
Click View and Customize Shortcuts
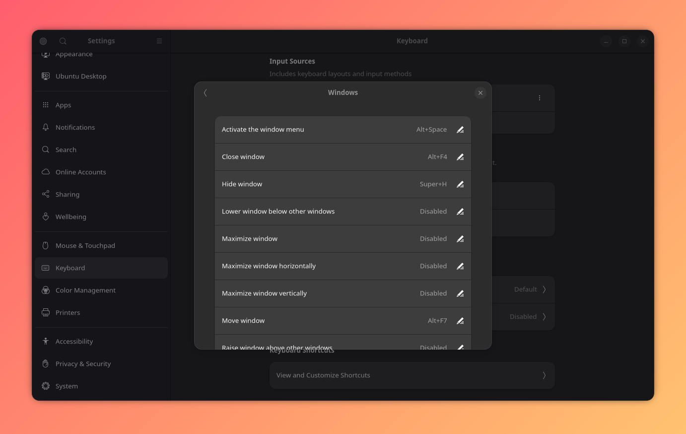(412, 375)
